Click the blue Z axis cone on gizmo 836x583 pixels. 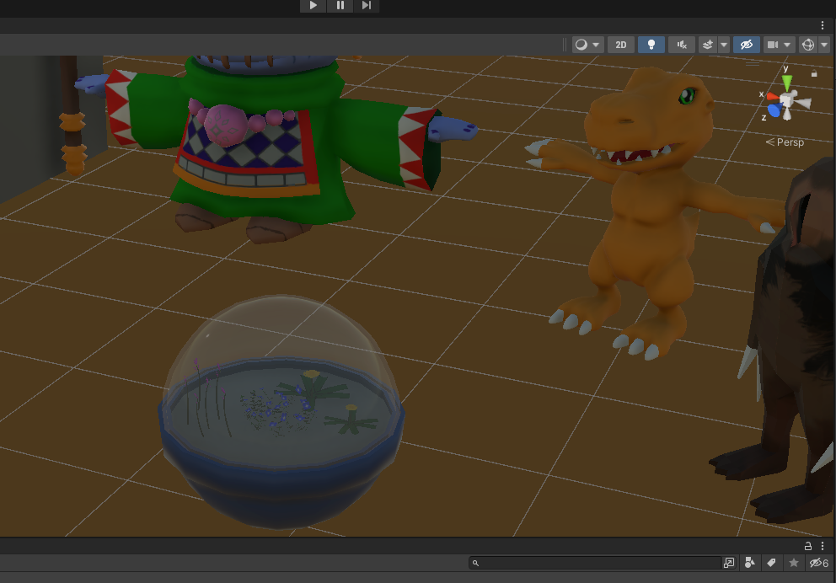tap(774, 111)
